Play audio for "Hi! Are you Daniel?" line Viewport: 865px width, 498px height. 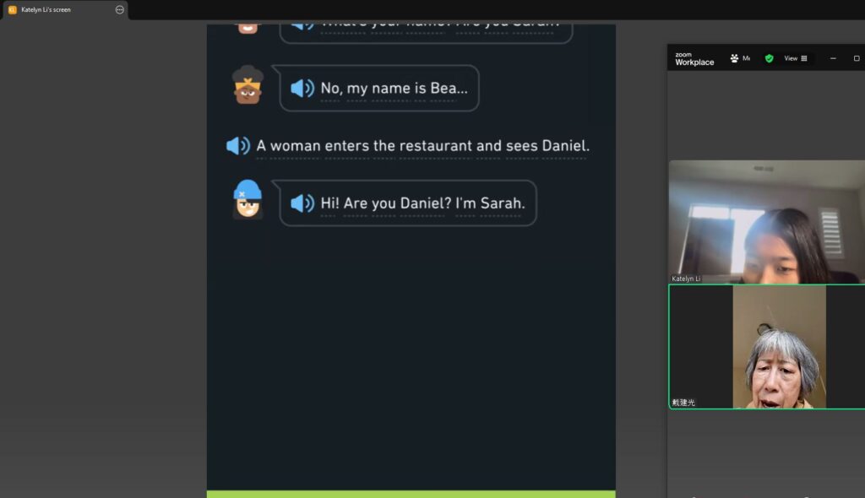point(302,203)
